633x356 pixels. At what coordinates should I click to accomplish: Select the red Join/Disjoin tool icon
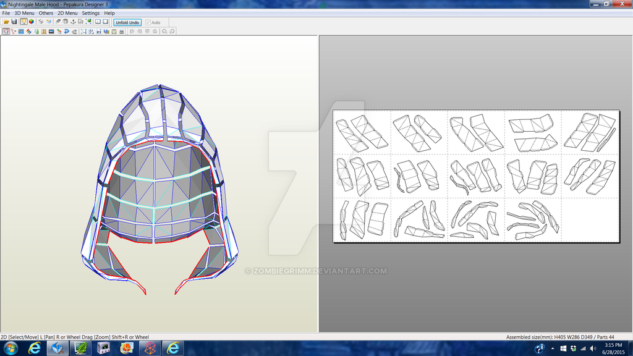(14, 32)
